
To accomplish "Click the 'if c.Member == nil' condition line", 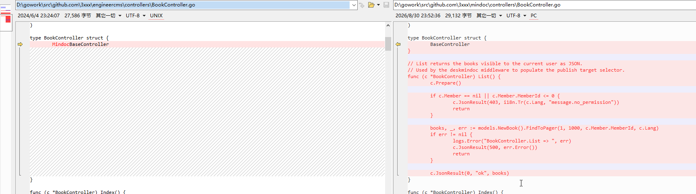I will [x=495, y=96].
